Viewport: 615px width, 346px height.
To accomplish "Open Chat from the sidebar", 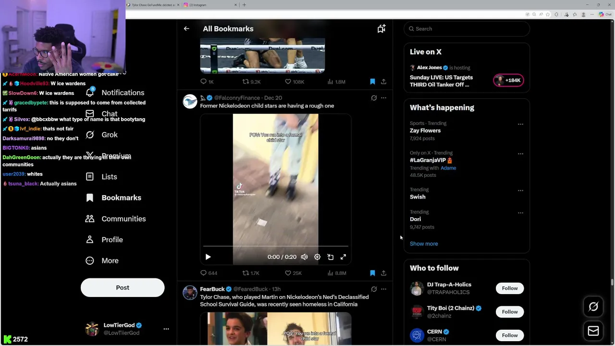I will (x=101, y=114).
